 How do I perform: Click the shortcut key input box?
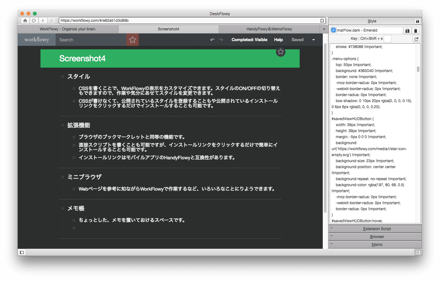pos(388,39)
